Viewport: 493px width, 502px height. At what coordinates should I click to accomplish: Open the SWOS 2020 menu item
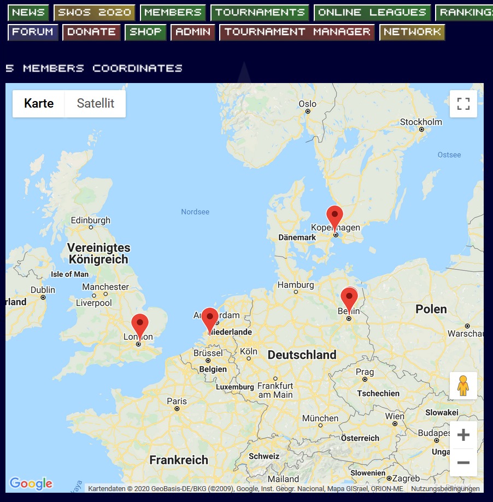pyautogui.click(x=95, y=13)
